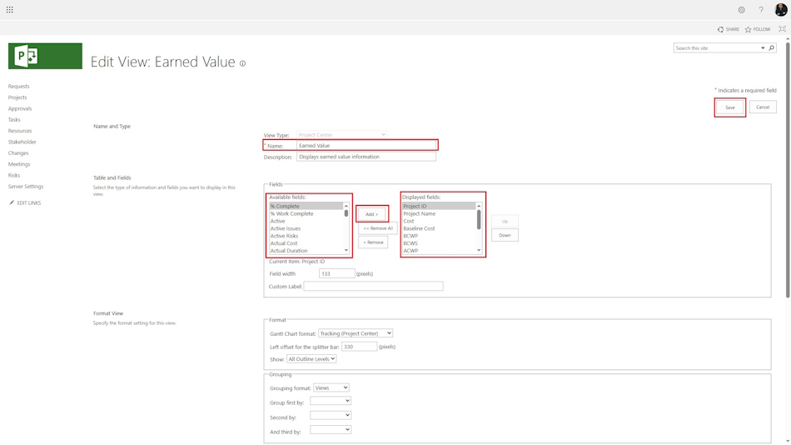Viewport: 791px width, 445px height.
Task: Open Requests in the left navigation
Action: point(18,87)
